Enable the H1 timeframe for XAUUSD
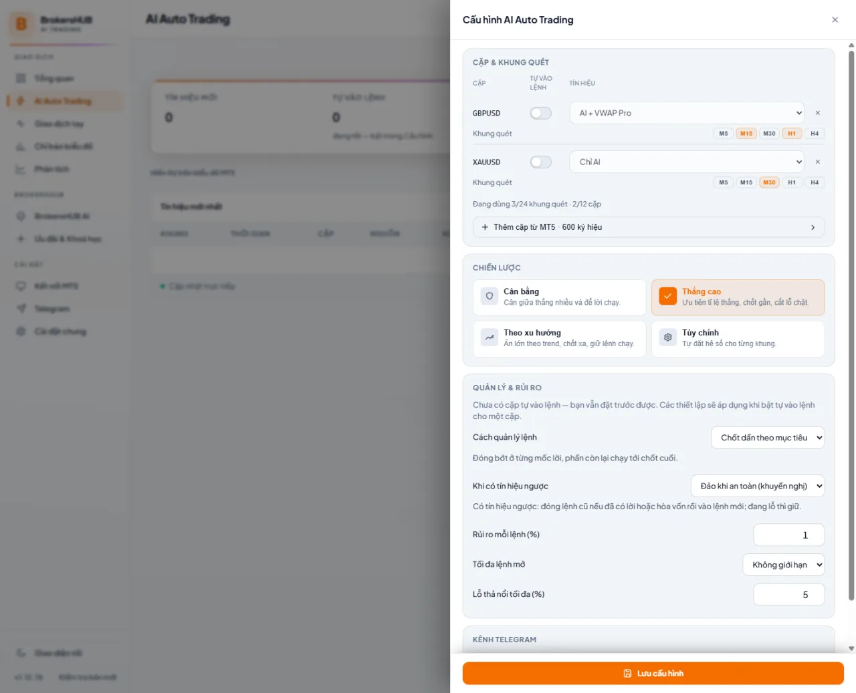 pyautogui.click(x=792, y=182)
